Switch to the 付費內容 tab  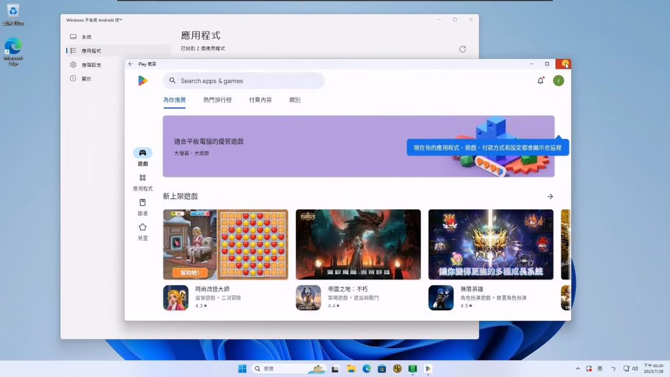[260, 100]
